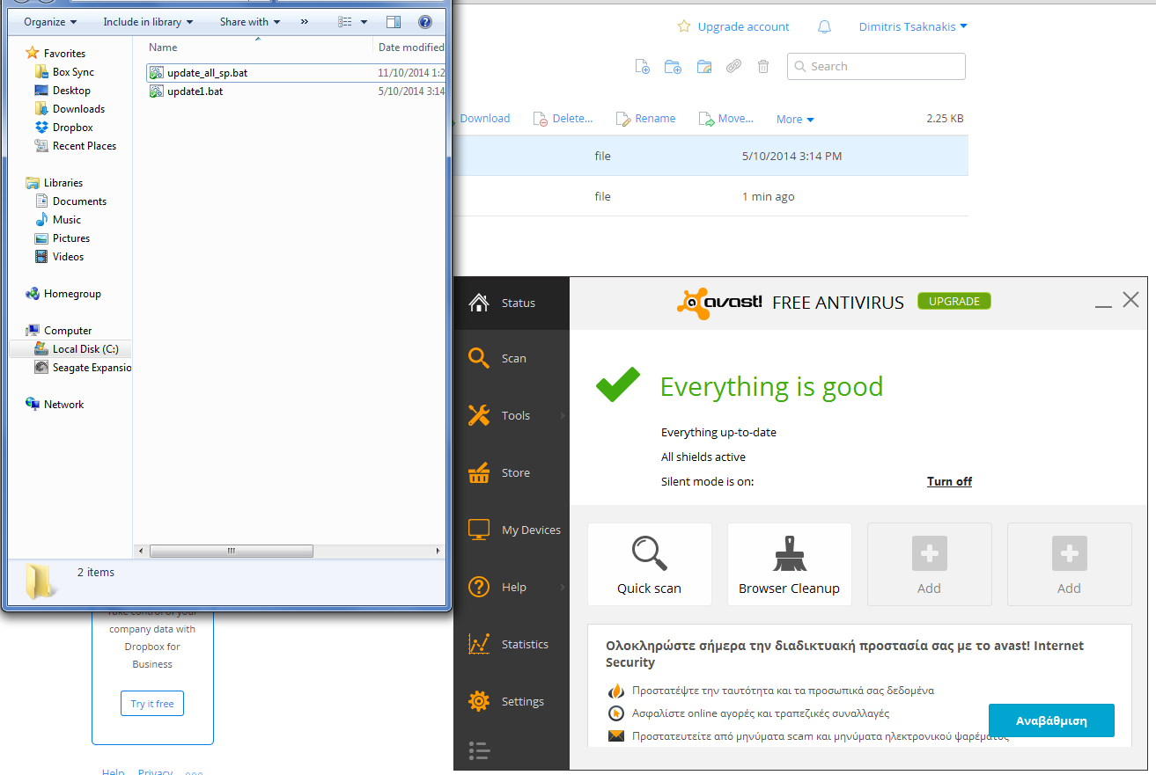
Task: Expand the Help submenu arrow in Avast
Action: (562, 587)
